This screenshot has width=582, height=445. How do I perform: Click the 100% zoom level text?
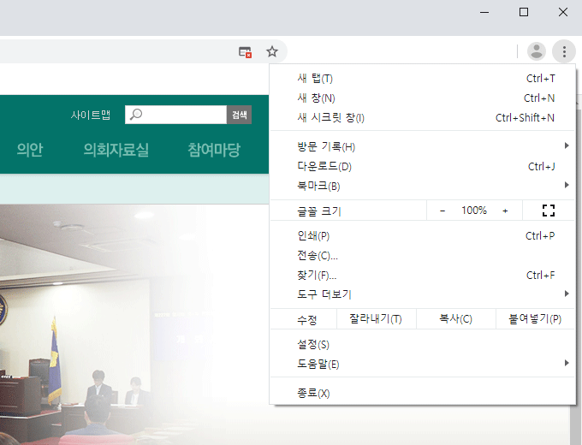tap(474, 211)
